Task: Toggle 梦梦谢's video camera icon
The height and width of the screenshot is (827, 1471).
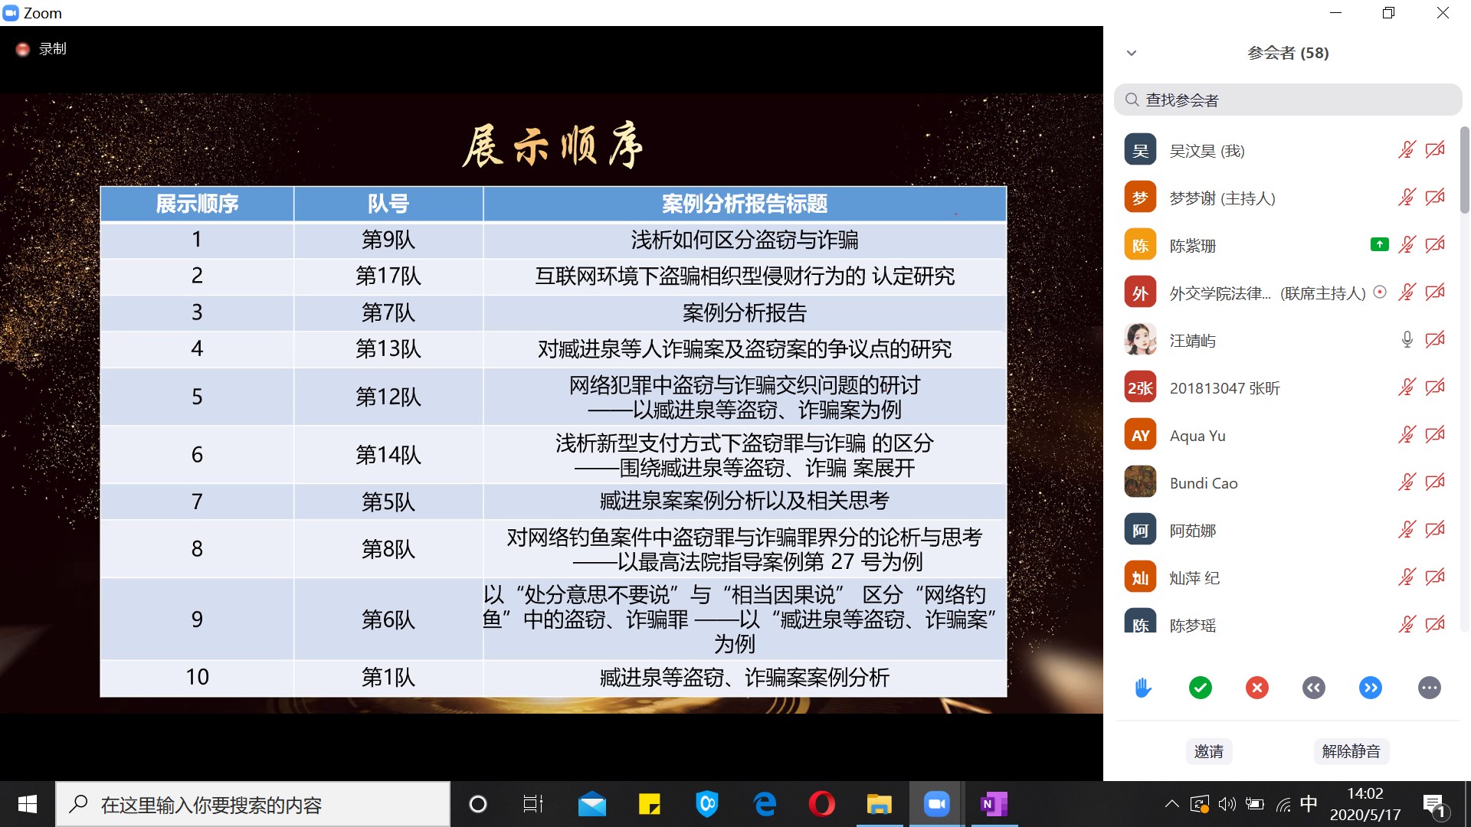Action: click(1435, 198)
